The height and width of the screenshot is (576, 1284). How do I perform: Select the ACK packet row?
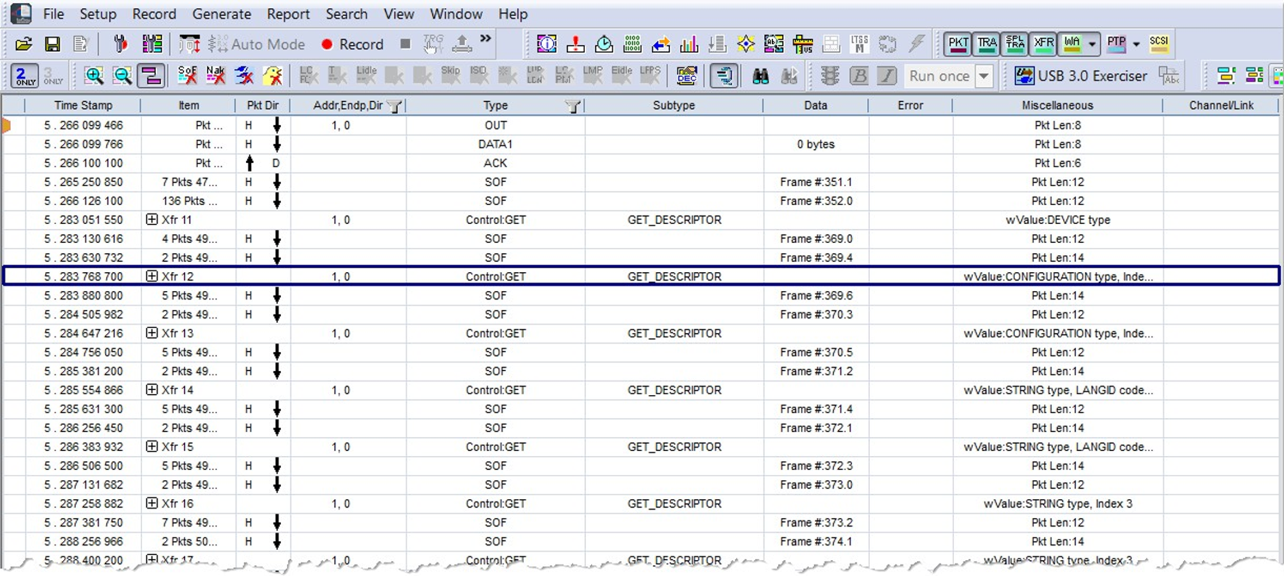[x=641, y=163]
